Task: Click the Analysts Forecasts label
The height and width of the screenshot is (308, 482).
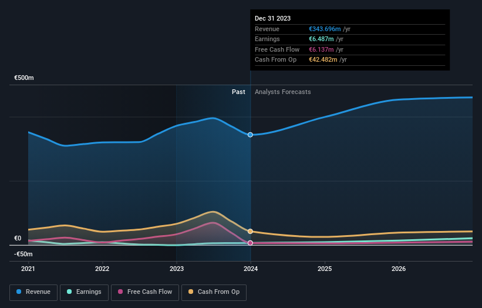Action: pyautogui.click(x=283, y=92)
